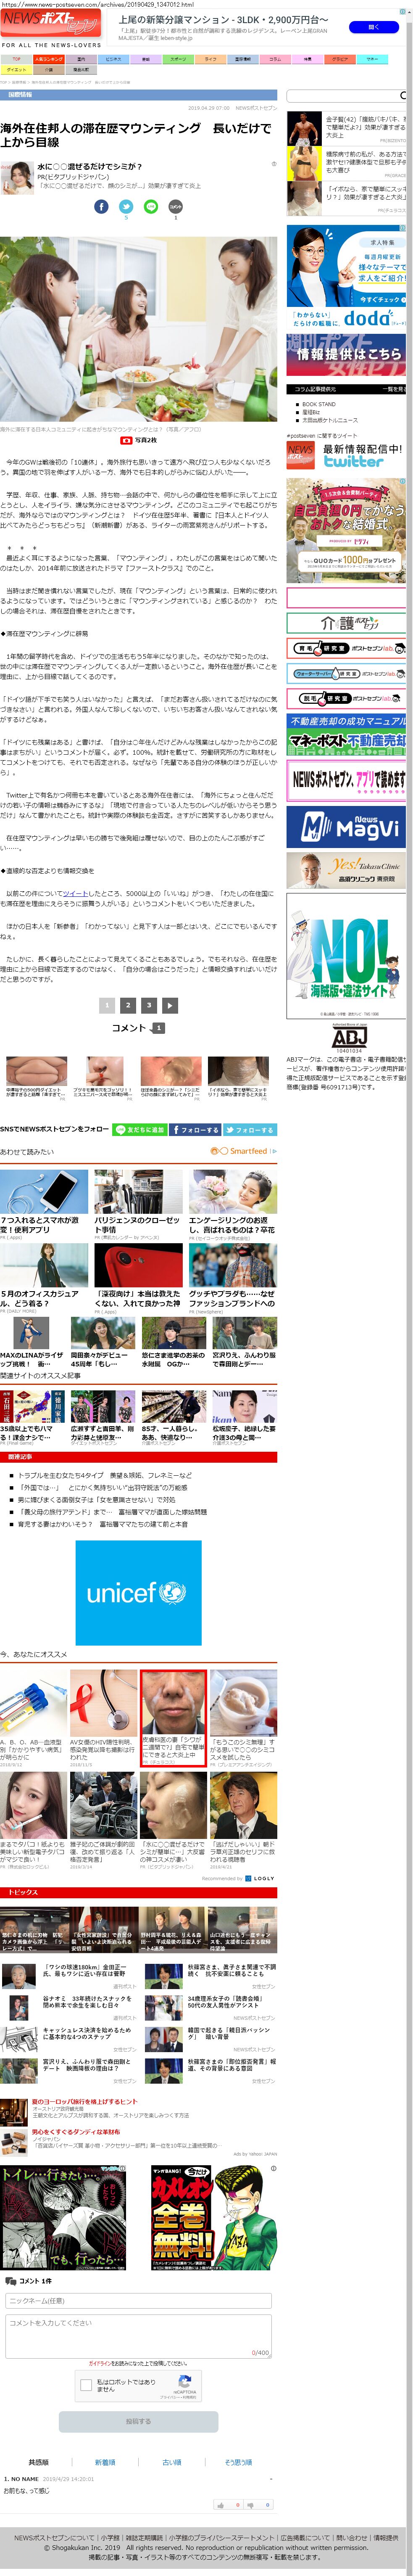This screenshot has width=413, height=2576.
Task: Open the 写真2枚 photo gallery icon
Action: (126, 440)
